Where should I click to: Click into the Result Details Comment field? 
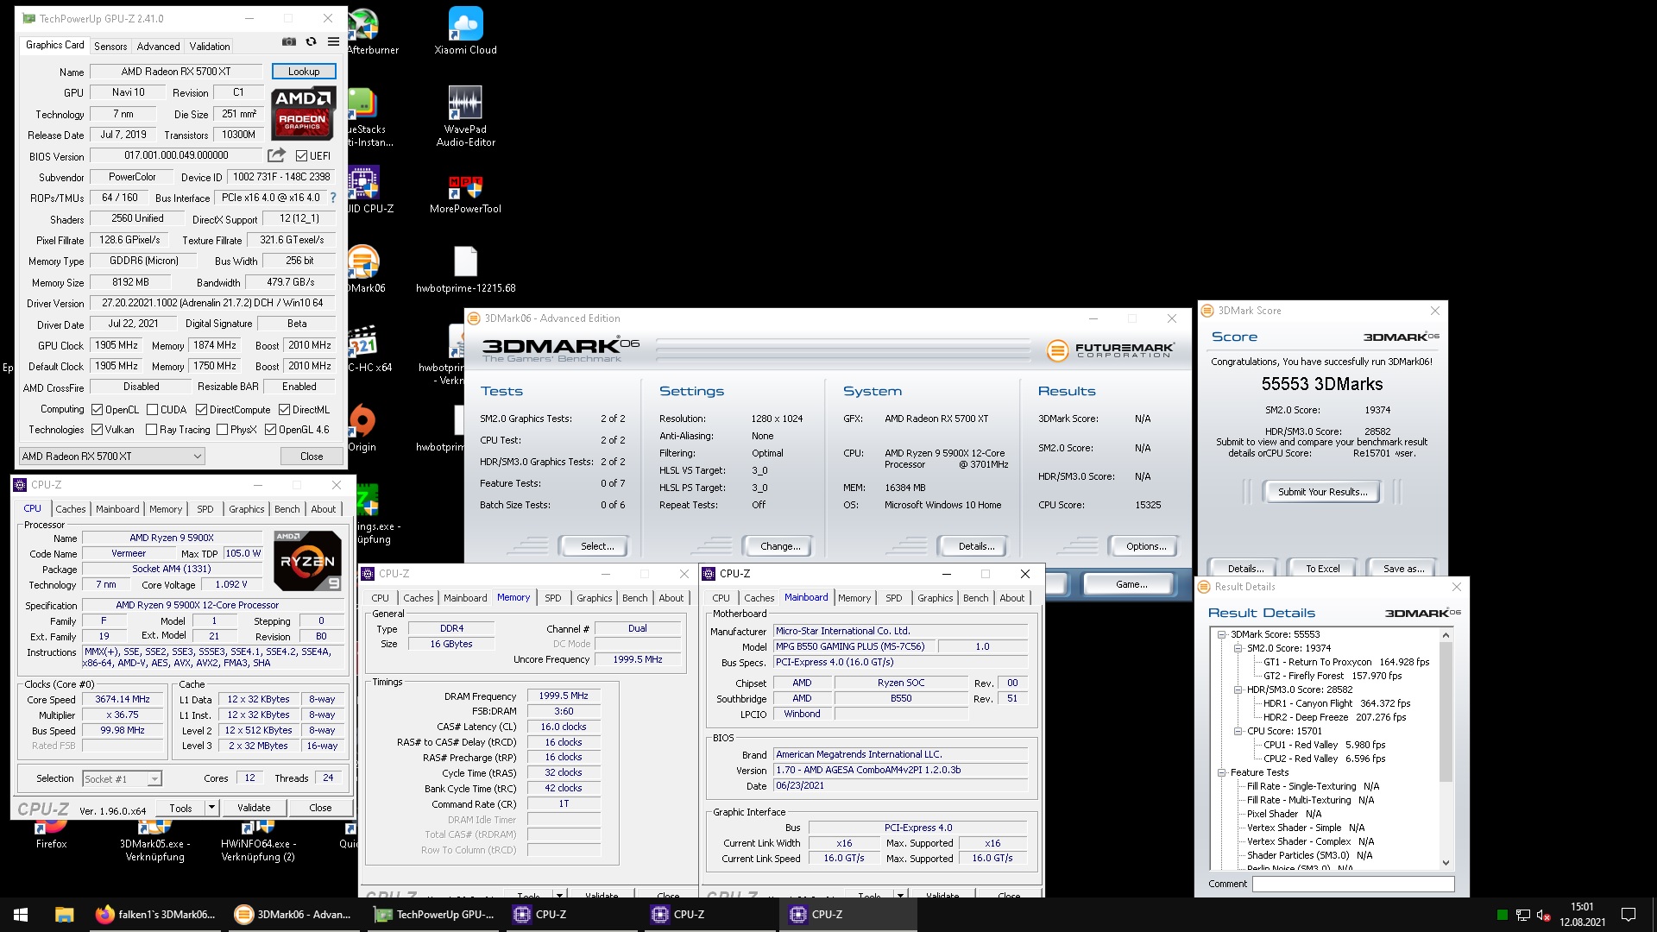point(1352,884)
